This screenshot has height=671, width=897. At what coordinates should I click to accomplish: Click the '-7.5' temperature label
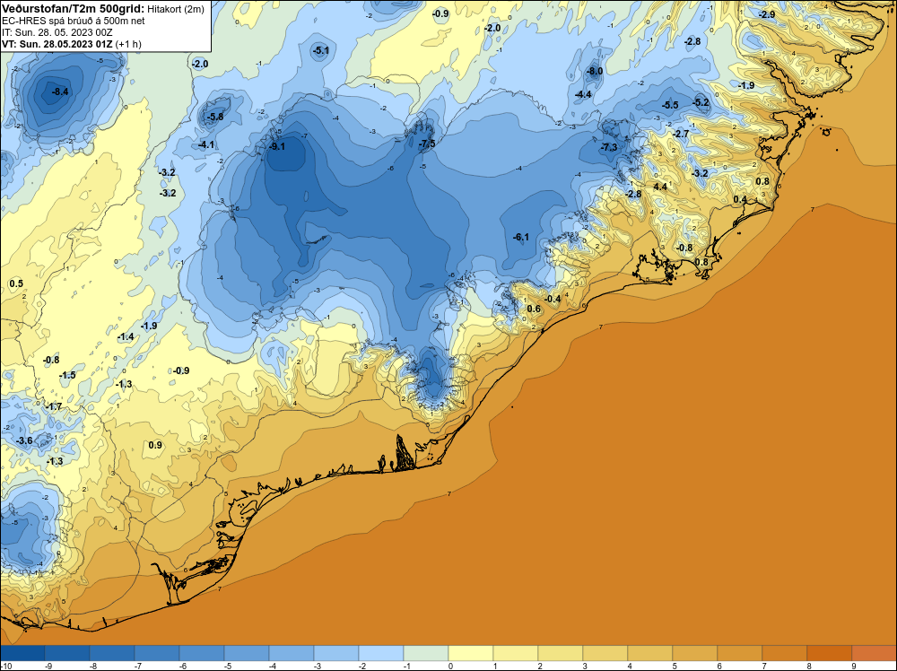(427, 144)
